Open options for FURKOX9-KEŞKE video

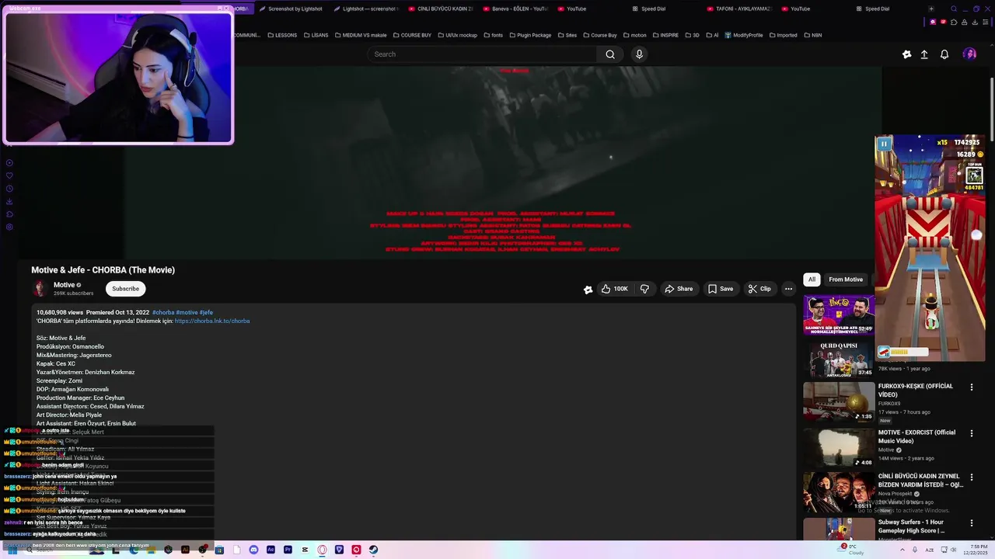(x=971, y=387)
